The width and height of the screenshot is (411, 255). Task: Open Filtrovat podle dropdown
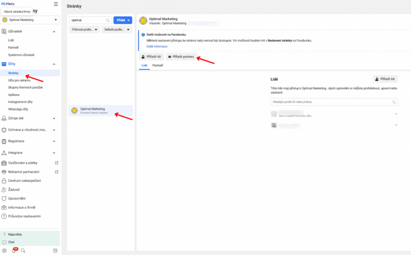84,30
